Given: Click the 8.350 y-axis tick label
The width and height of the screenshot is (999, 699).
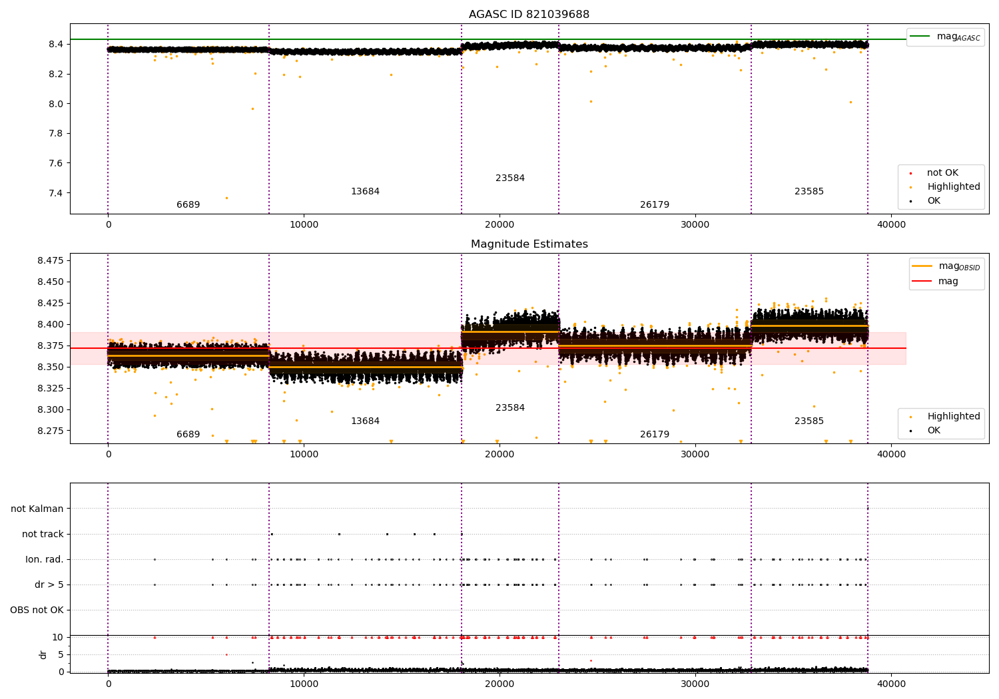Looking at the screenshot, I should (x=51, y=367).
